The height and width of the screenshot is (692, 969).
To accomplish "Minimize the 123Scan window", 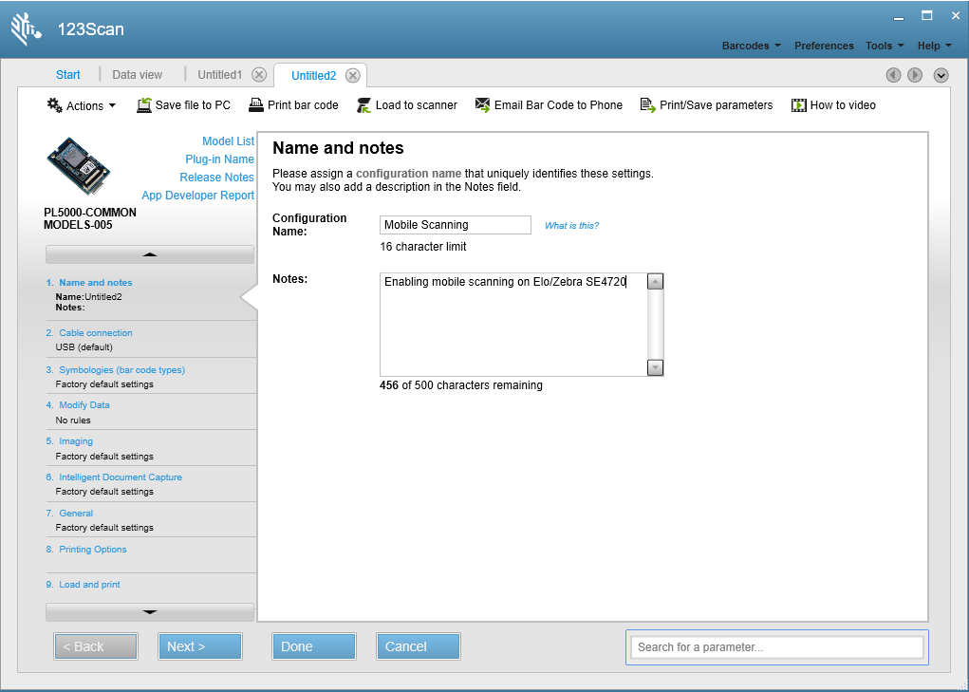I will 899,17.
